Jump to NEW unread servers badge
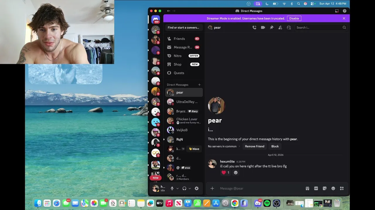This screenshot has width=375, height=210. tap(156, 178)
